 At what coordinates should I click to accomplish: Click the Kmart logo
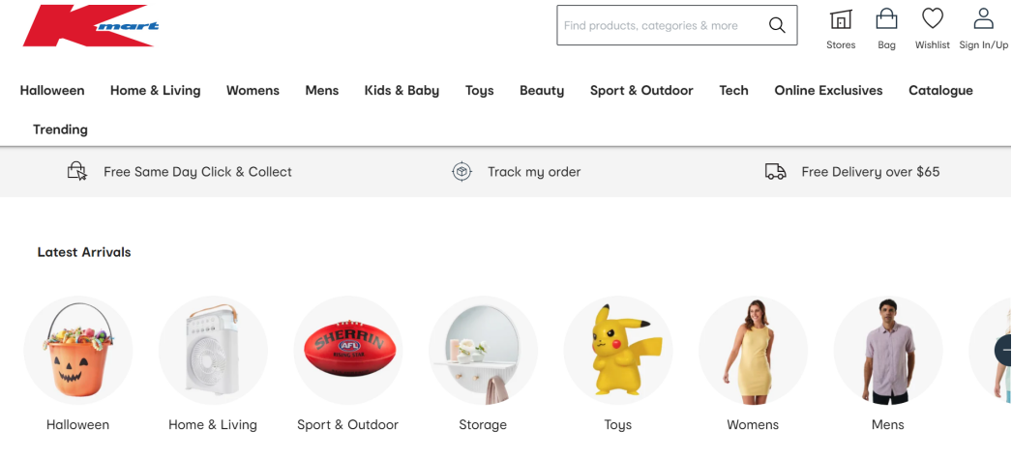90,26
